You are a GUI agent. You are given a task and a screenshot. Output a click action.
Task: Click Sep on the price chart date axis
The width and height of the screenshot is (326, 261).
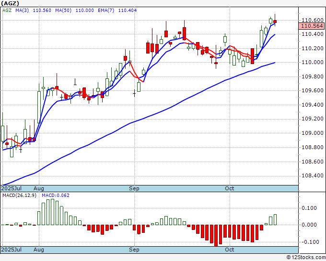[x=134, y=188]
